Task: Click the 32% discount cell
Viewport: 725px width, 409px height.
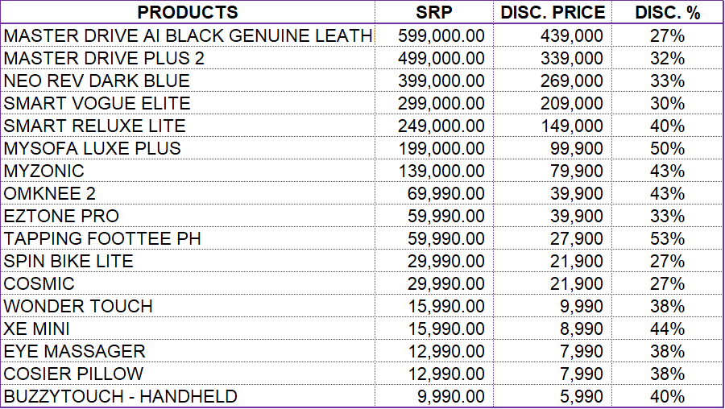Action: (667, 58)
